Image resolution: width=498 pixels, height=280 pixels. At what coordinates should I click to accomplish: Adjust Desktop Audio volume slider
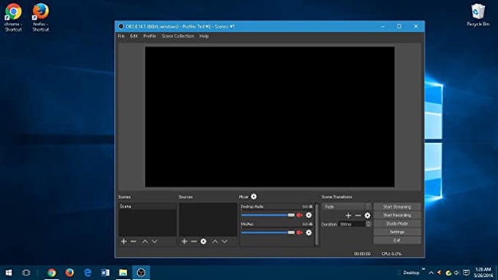tap(267, 215)
